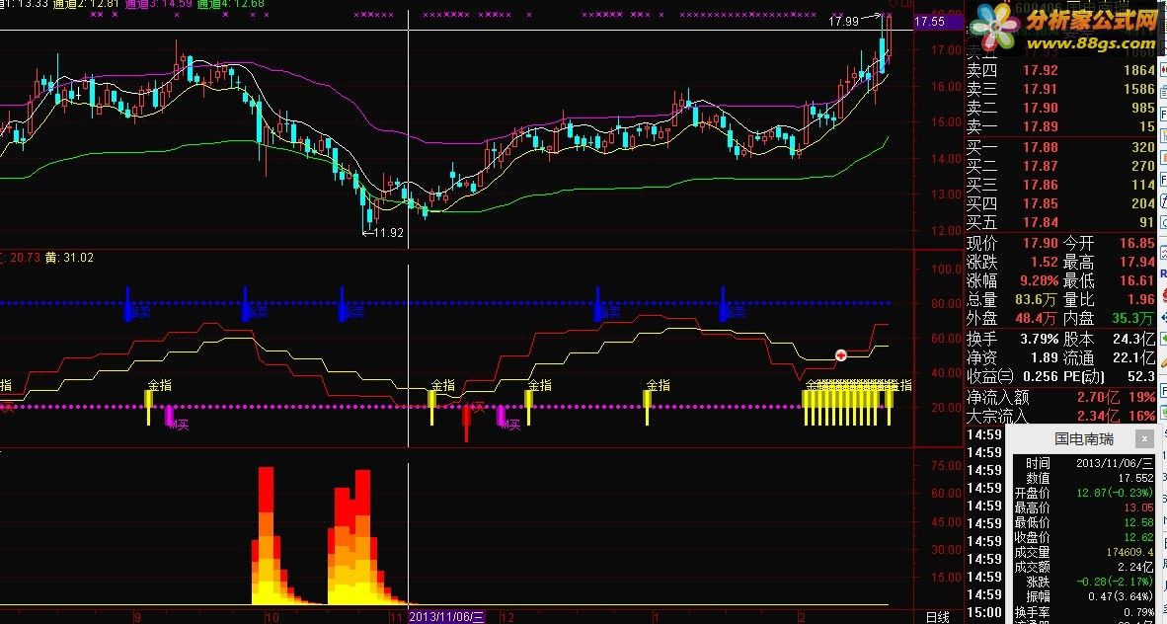Click the 12 month marker on time axis
Image resolution: width=1167 pixels, height=624 pixels.
click(506, 617)
